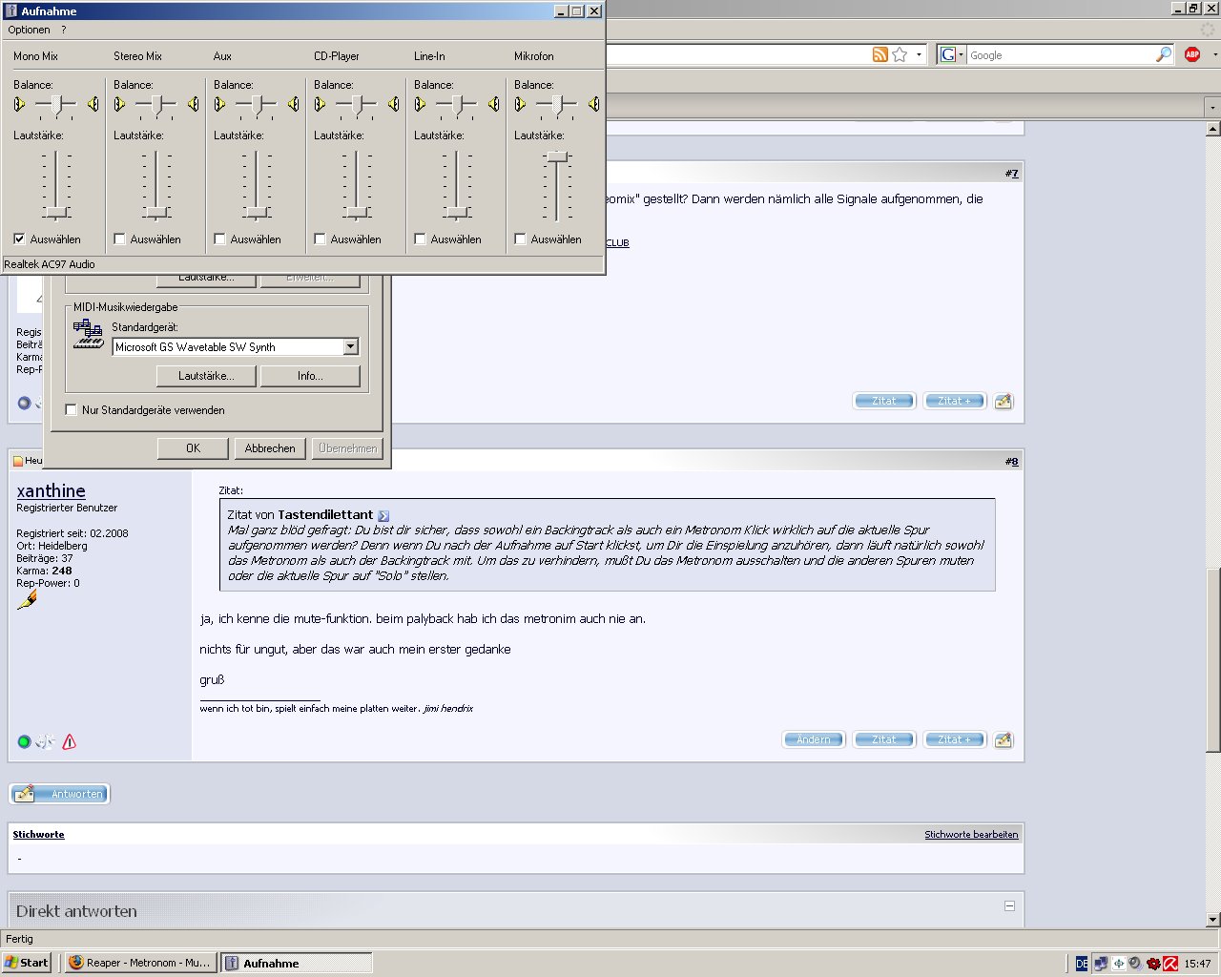Click Ändern button on post #8

[x=814, y=739]
